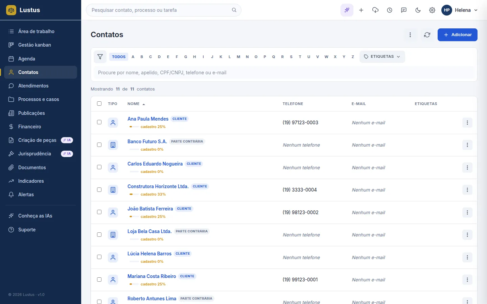
Task: Sort contacts by Nome column
Action: (136, 104)
